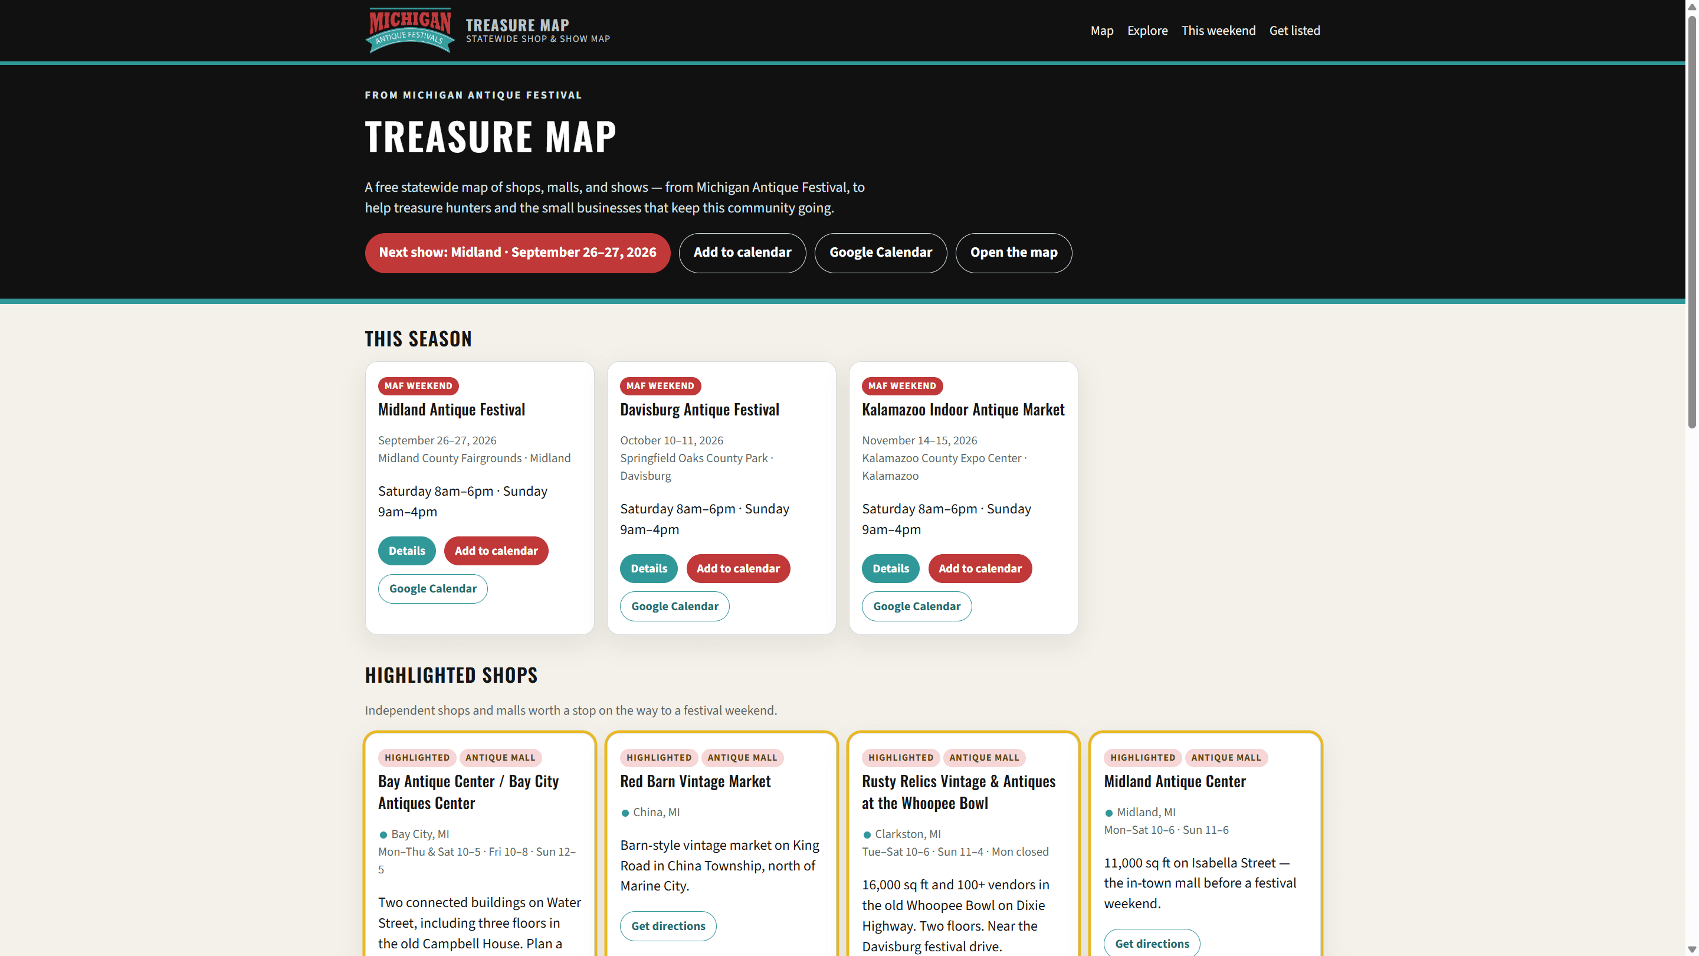Click the November 14–15, 2026 date text
Viewport: 1699px width, 956px height.
(920, 441)
